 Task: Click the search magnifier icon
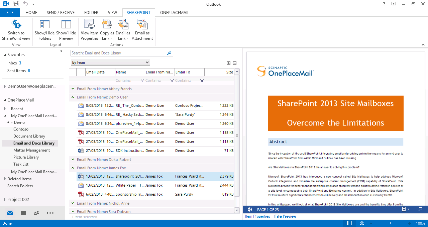[169, 53]
